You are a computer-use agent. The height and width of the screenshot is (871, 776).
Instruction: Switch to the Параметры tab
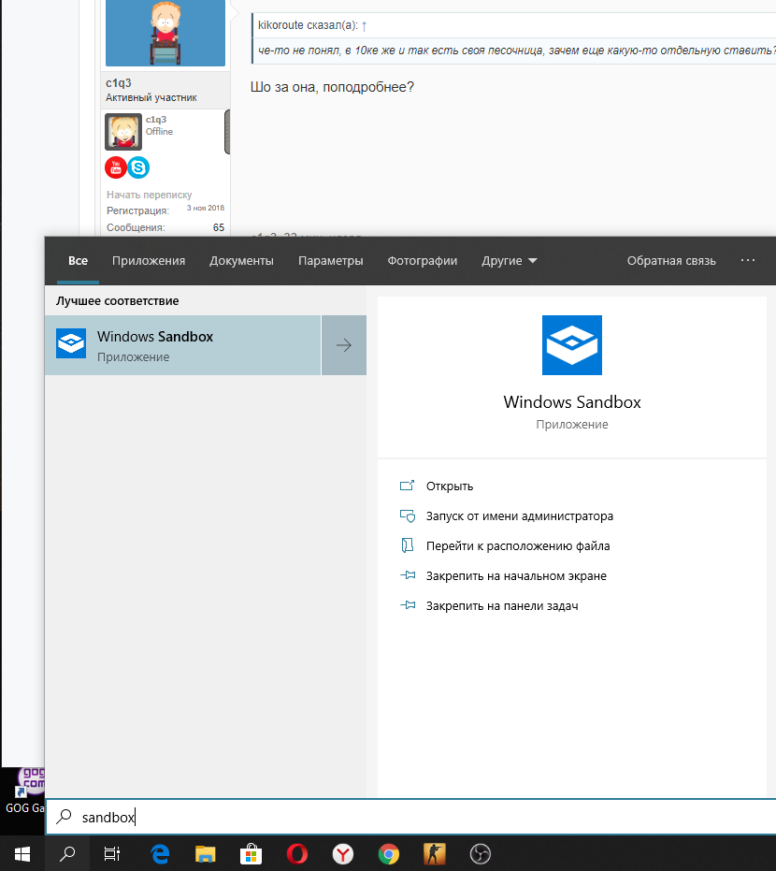[x=331, y=260]
